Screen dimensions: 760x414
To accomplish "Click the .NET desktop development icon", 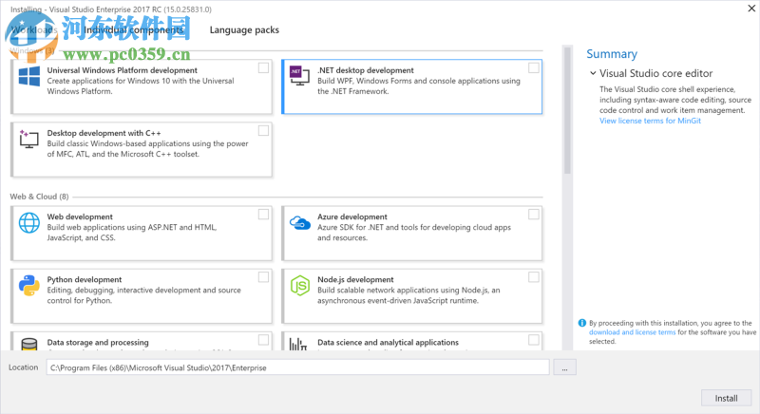I will coord(300,78).
